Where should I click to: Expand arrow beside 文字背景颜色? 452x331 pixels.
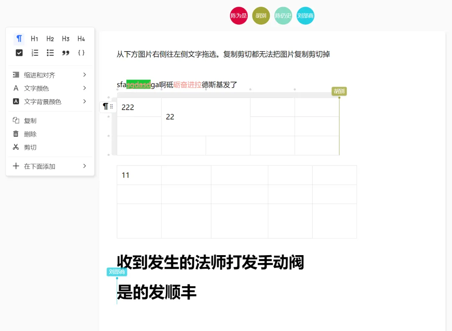85,101
